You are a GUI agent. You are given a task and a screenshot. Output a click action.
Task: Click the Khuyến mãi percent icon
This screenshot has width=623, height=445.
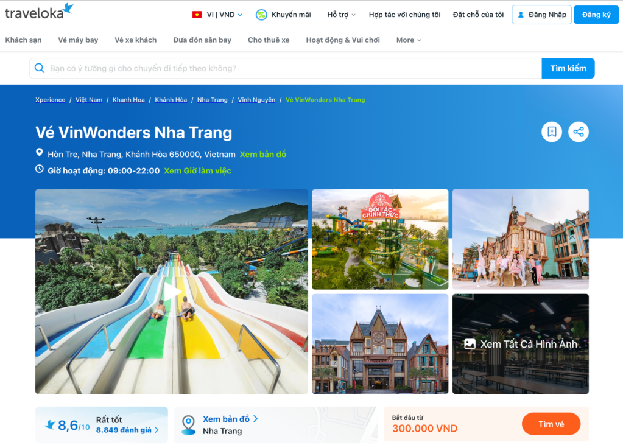click(x=261, y=15)
